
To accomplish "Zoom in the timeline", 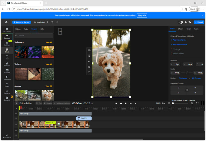I will (192, 103).
